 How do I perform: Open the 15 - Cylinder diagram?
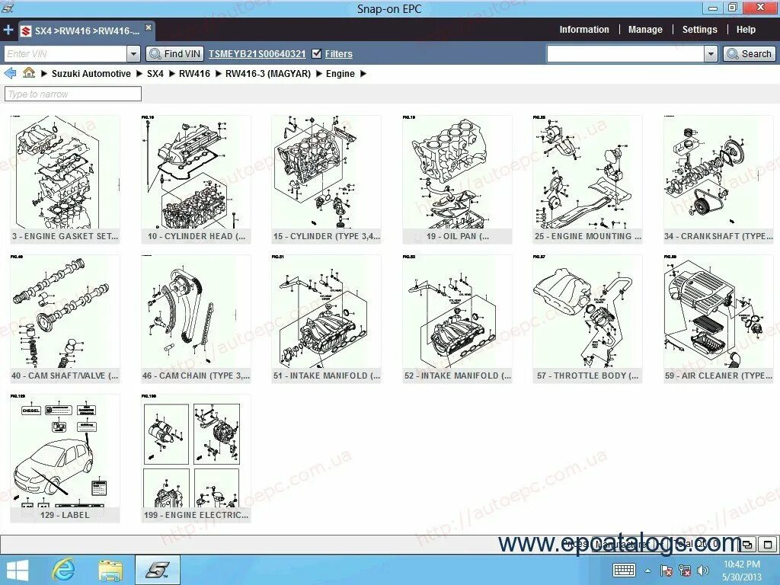tap(326, 180)
